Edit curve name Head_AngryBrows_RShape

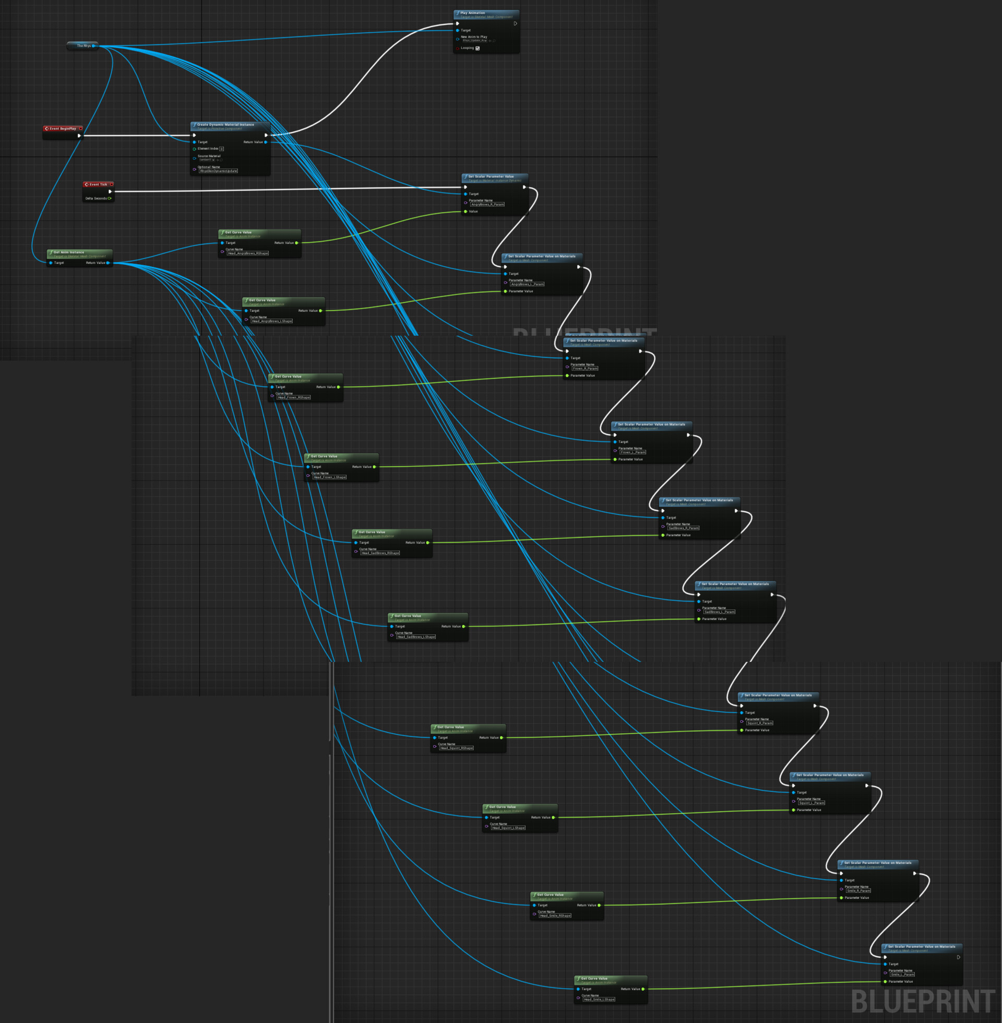pyautogui.click(x=248, y=253)
